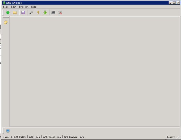Select the hammer build icon

(31, 12)
